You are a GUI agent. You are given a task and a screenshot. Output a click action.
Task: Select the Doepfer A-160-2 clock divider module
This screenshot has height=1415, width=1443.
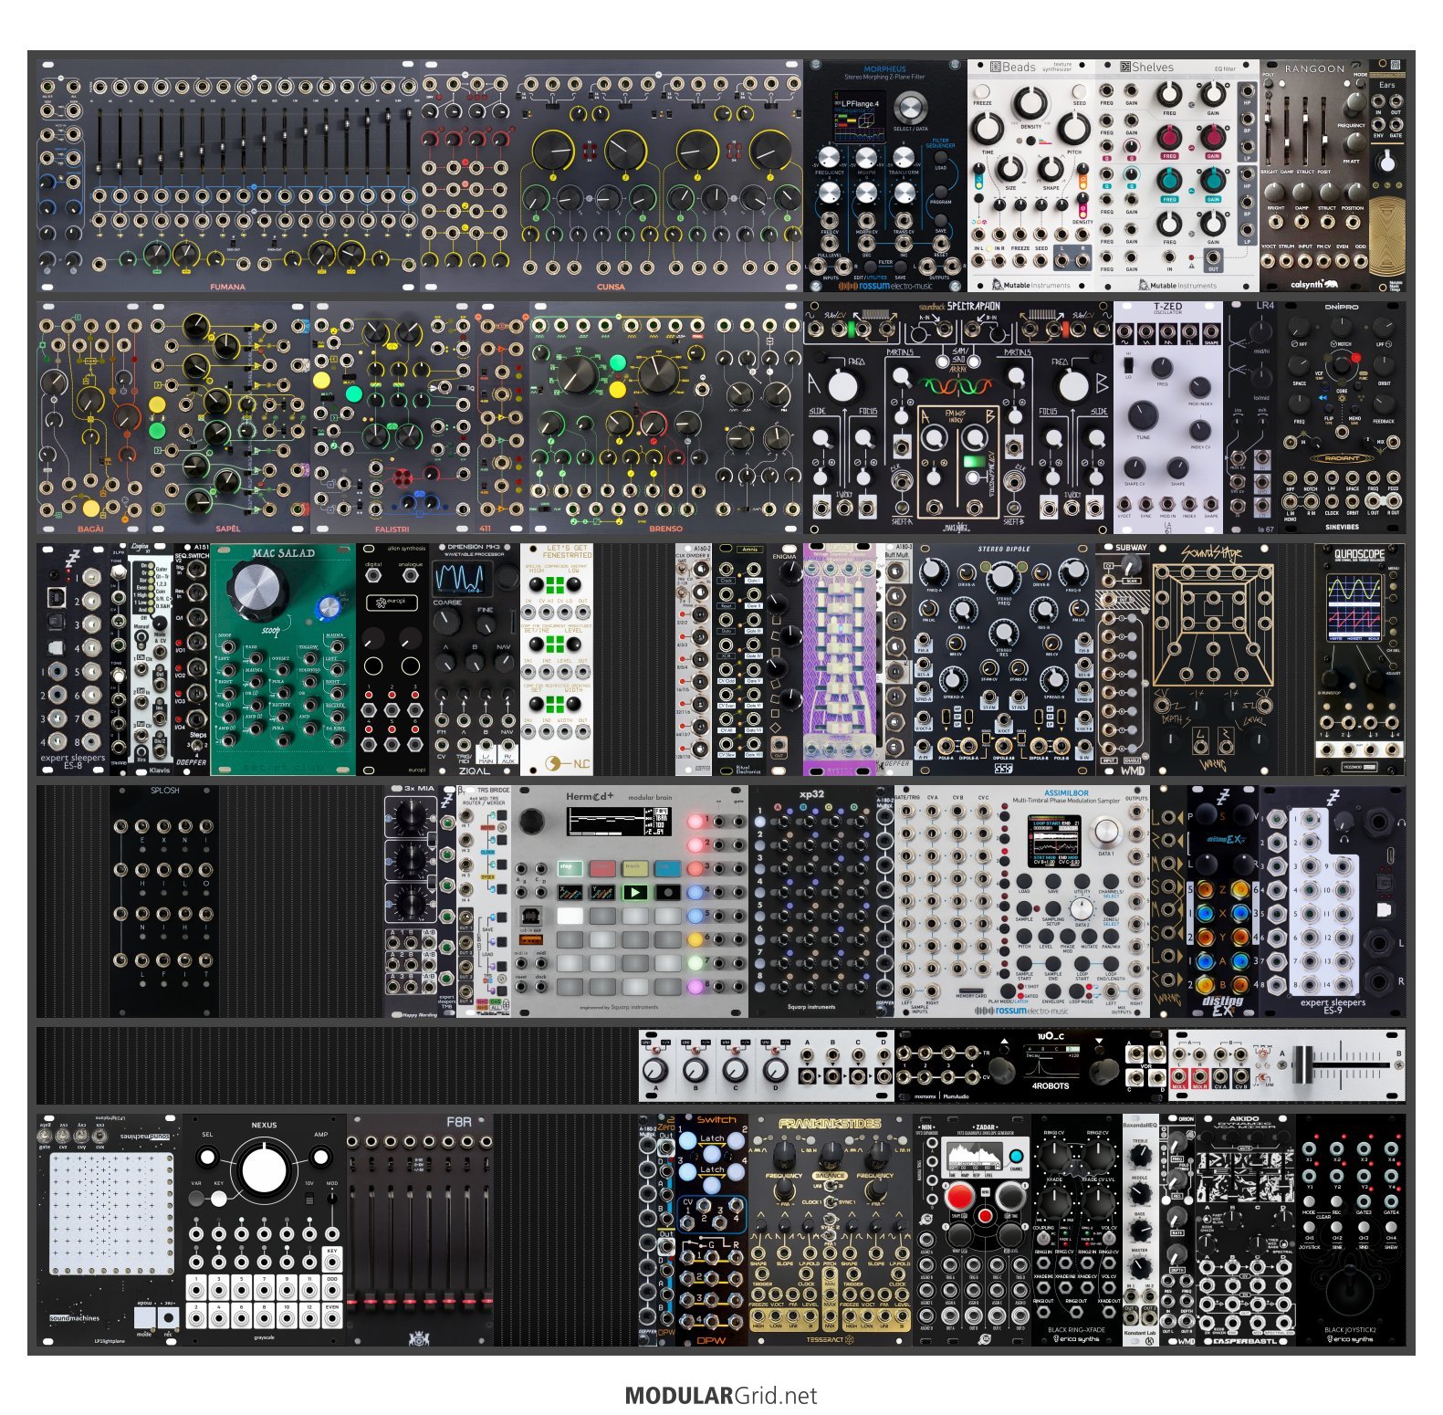tap(694, 660)
